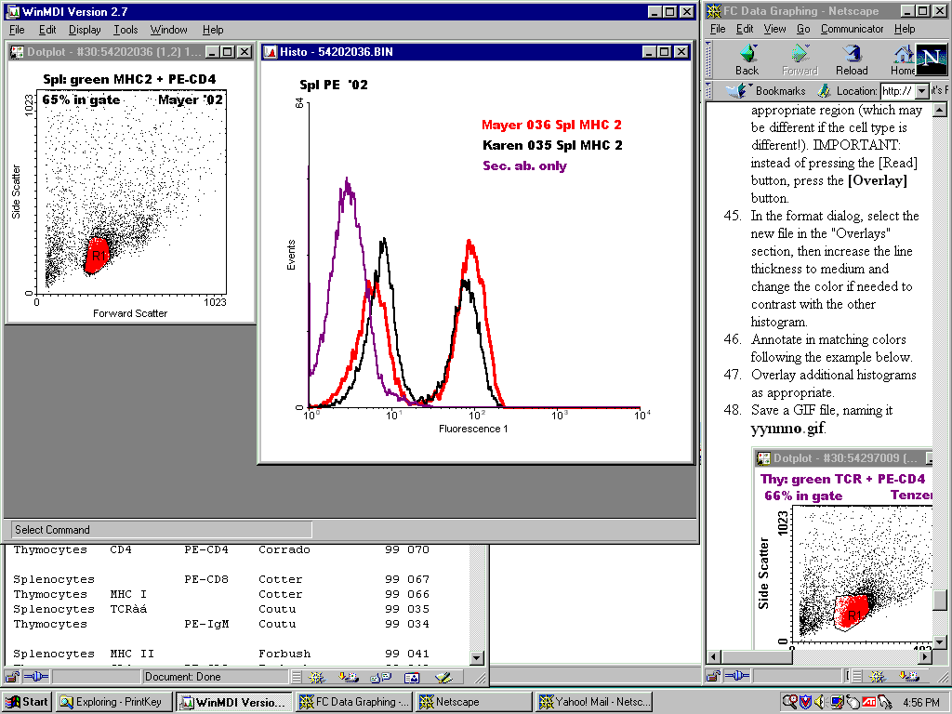Click the Reload icon in Netscape
The width and height of the screenshot is (952, 714).
[852, 59]
